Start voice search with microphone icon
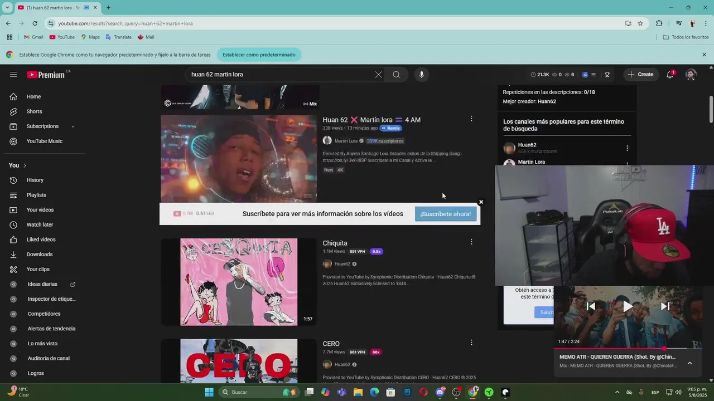This screenshot has height=401, width=714. [x=422, y=75]
